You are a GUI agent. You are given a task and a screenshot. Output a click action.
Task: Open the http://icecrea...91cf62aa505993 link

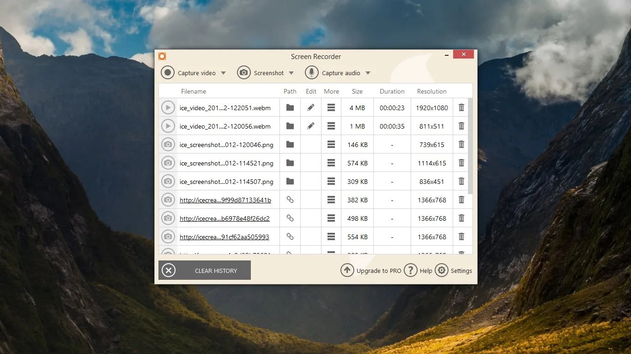tap(224, 237)
